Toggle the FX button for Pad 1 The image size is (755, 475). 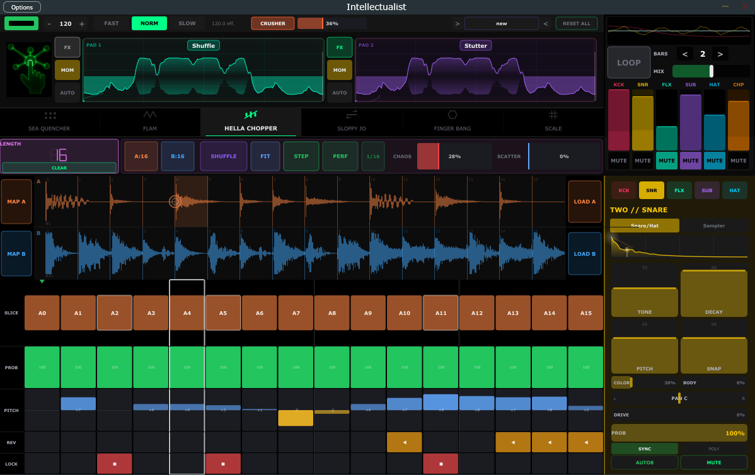tap(67, 47)
